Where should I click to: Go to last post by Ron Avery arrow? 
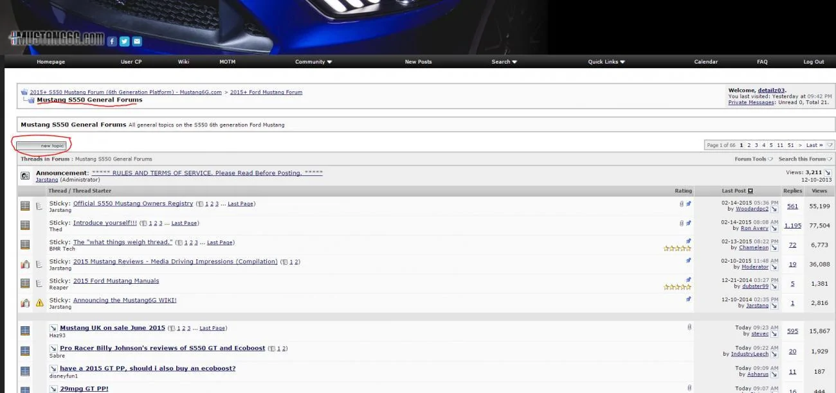774,228
